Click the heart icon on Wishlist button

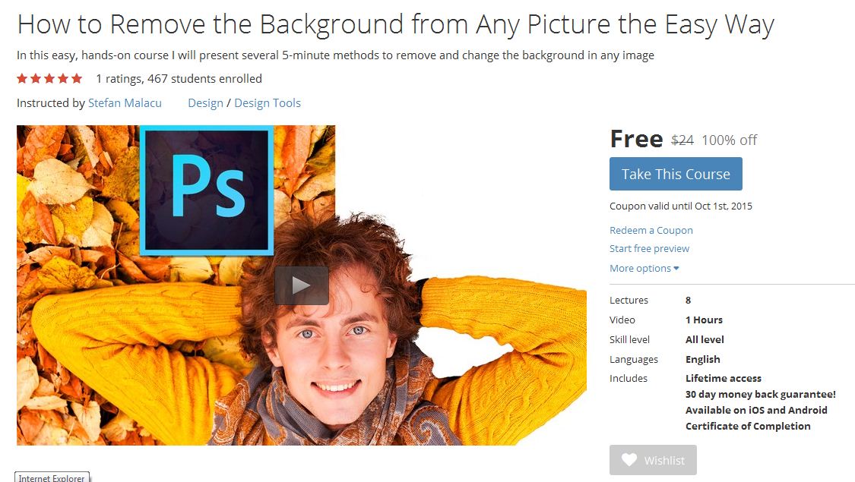(629, 460)
